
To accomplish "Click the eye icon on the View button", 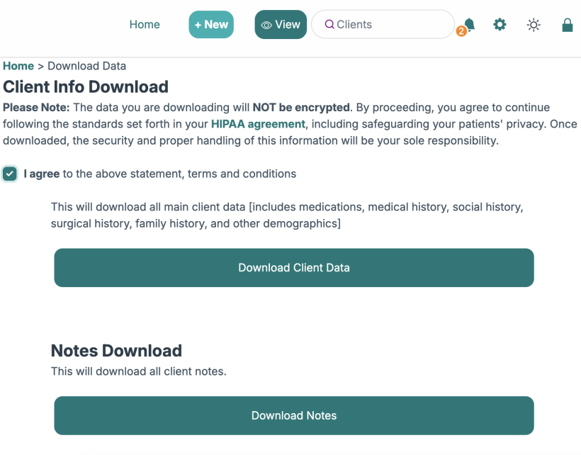I will click(x=266, y=25).
